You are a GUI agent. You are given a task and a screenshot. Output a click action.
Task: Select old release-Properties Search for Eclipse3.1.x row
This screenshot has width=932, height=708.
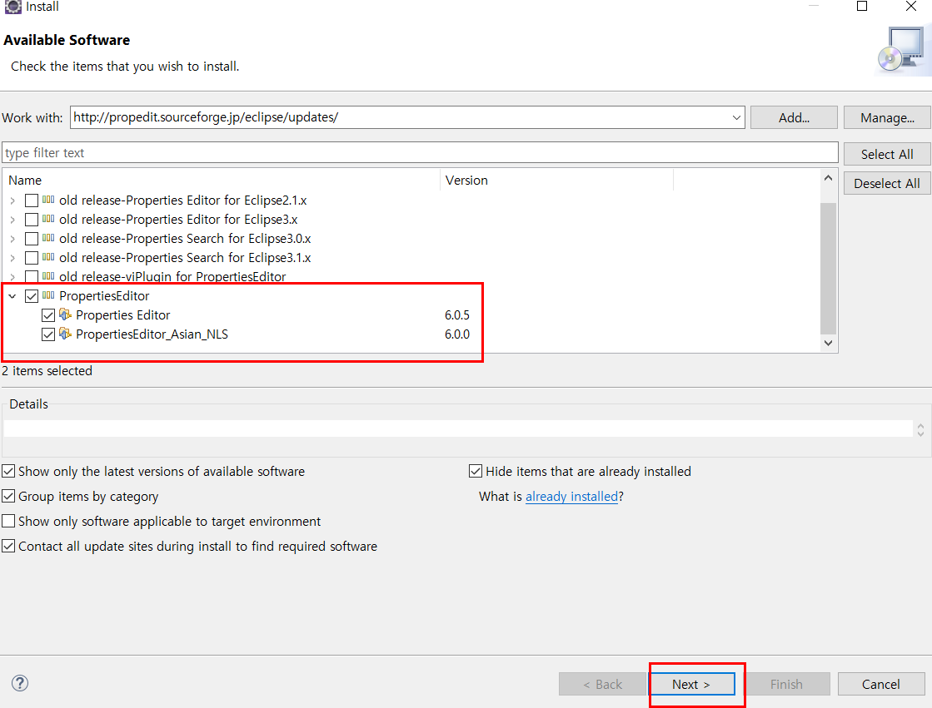pyautogui.click(x=185, y=258)
